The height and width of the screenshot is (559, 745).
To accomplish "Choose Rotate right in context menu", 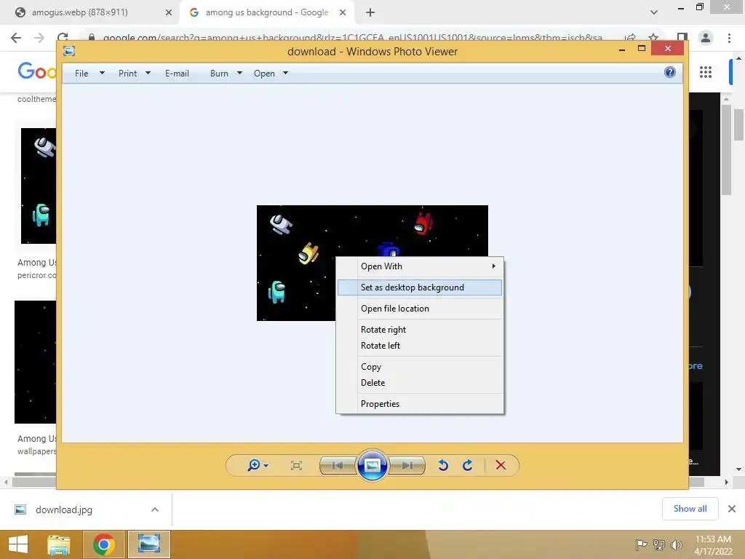I will pos(420,330).
